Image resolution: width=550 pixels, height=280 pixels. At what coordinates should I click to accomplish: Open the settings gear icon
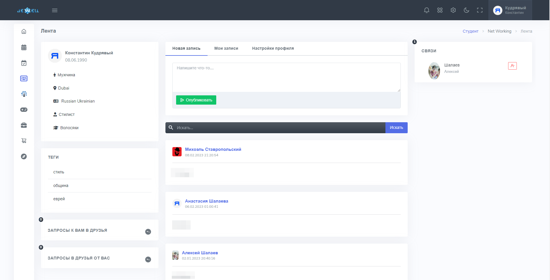click(453, 10)
